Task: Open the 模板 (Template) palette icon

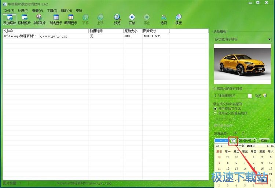Action: tap(179, 19)
